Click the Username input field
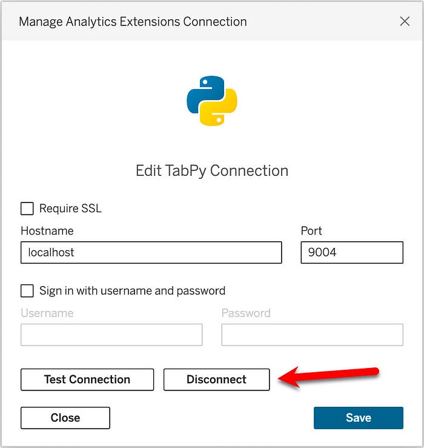Screen dimensions: 424x448 point(111,335)
